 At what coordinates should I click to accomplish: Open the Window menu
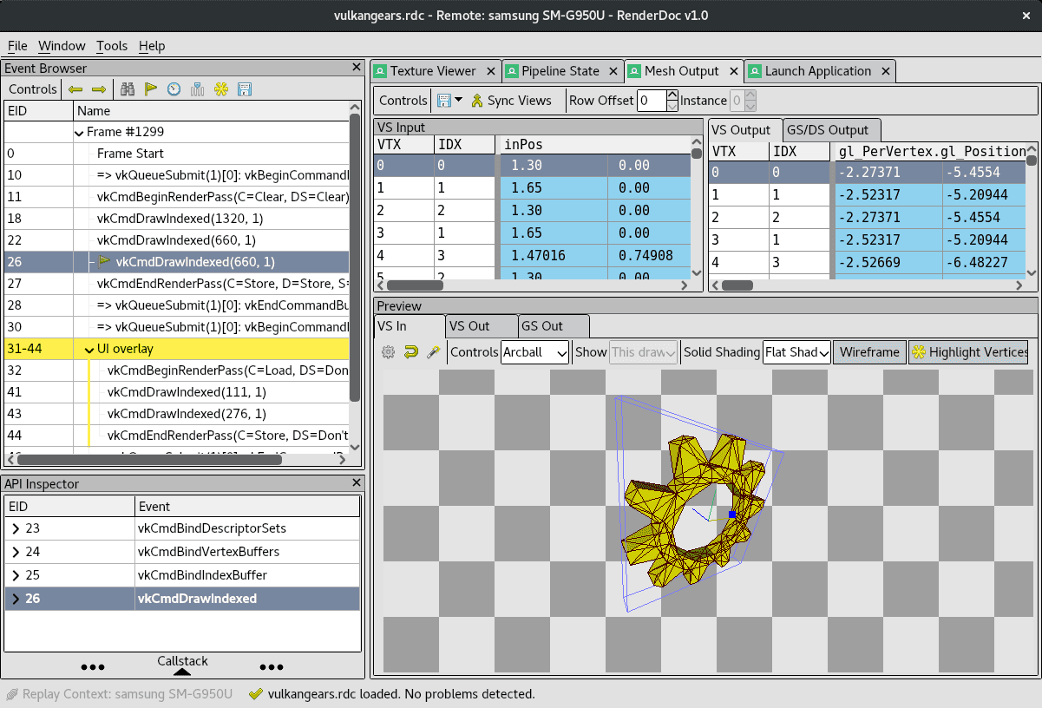[x=62, y=46]
